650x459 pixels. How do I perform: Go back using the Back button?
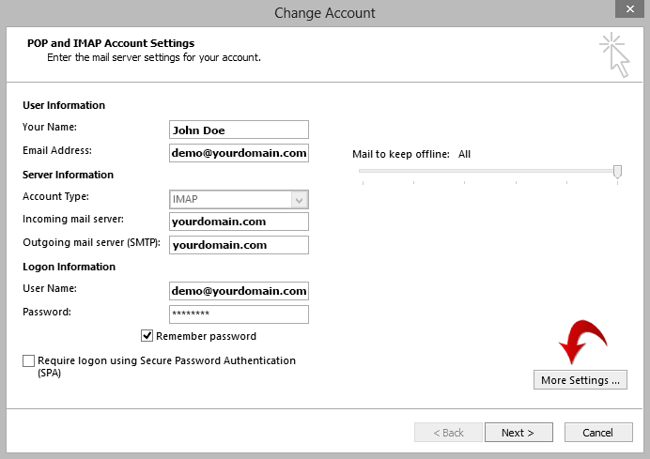448,433
